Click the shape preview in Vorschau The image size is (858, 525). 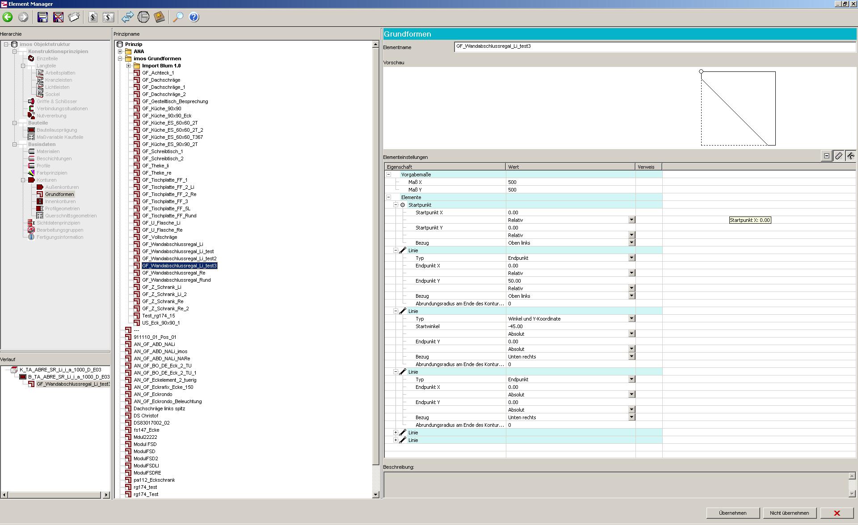coord(738,108)
